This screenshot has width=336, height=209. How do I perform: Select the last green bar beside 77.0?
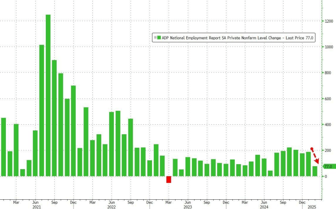pyautogui.click(x=315, y=171)
